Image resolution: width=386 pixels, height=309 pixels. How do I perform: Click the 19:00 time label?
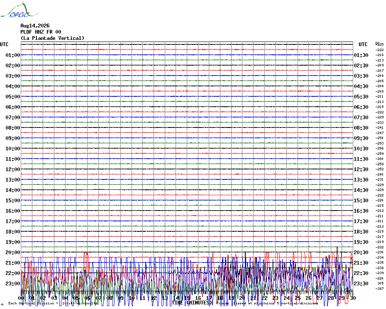coord(13,242)
